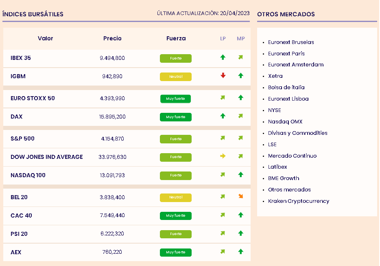This screenshot has width=380, height=266.
Task: Select the S&P 500 index name
Action: coord(22,138)
